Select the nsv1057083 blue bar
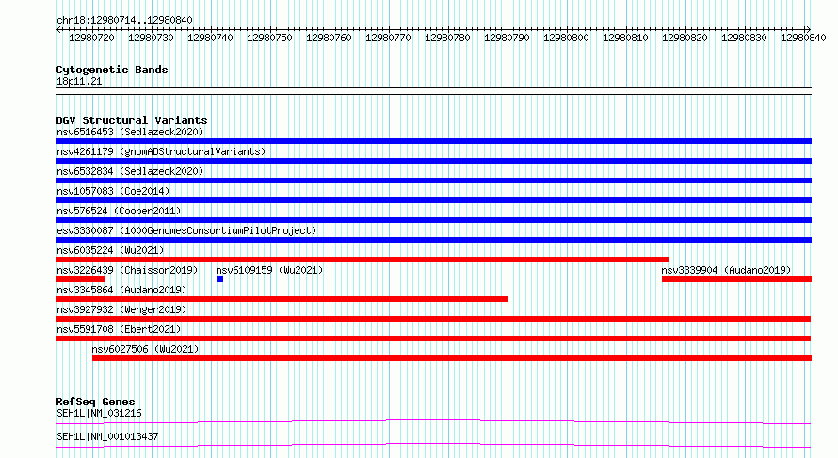This screenshot has width=838, height=458. coord(433,200)
